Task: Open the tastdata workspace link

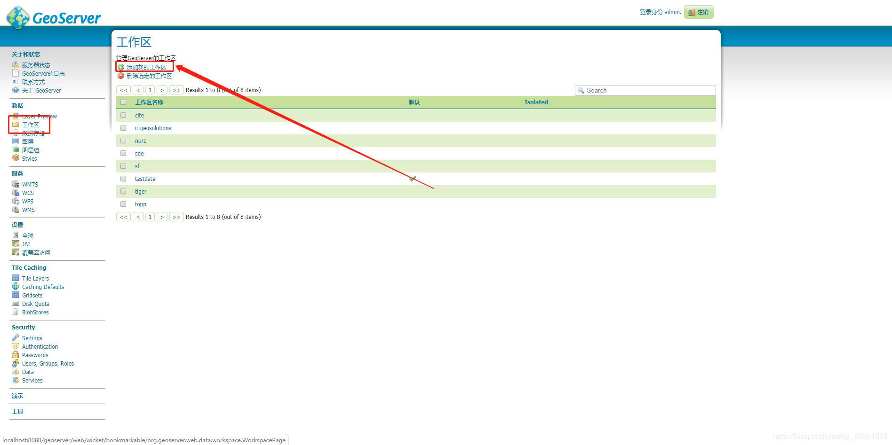Action: point(145,179)
